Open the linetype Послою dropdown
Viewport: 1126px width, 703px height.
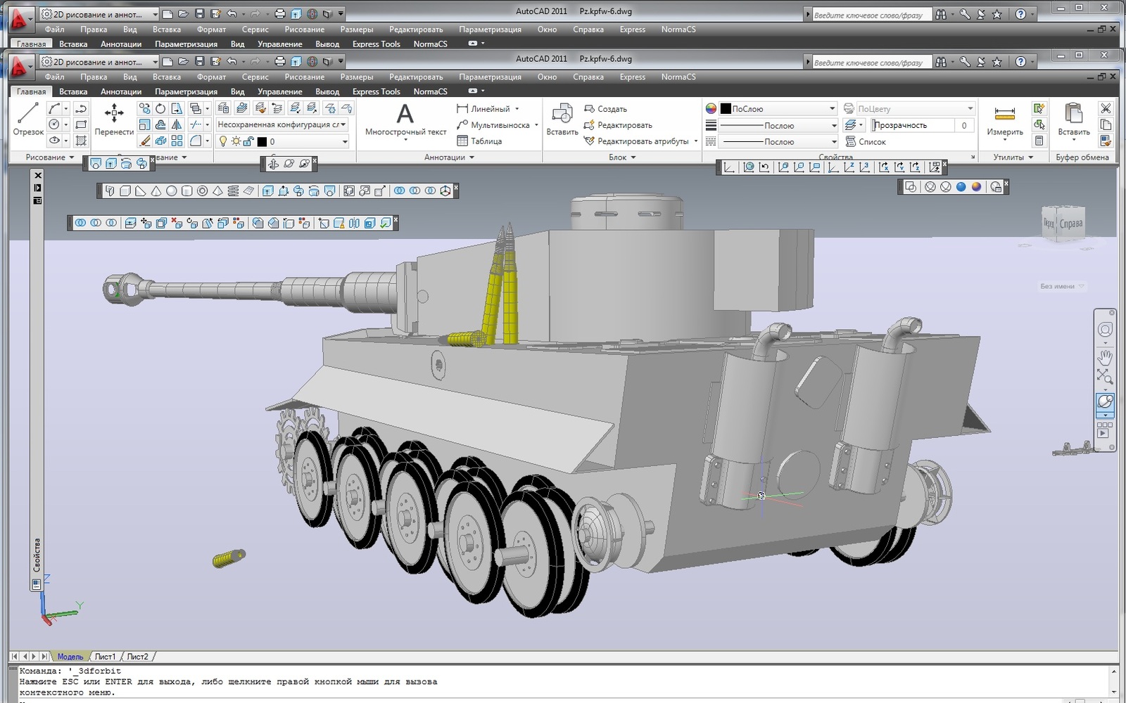[778, 141]
